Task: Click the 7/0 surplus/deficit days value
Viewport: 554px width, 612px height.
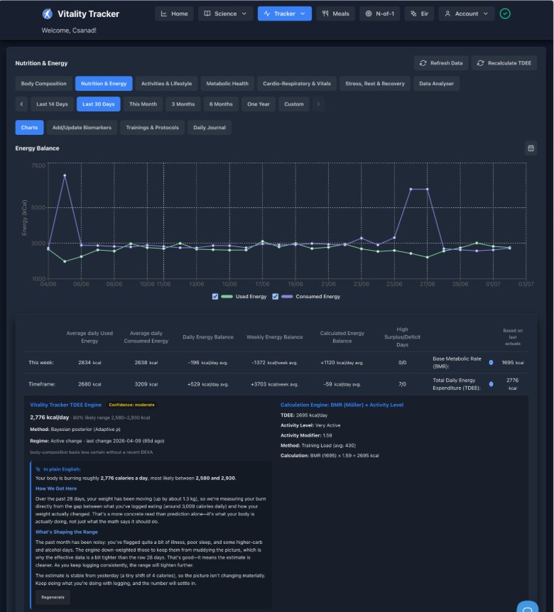Action: [402, 384]
